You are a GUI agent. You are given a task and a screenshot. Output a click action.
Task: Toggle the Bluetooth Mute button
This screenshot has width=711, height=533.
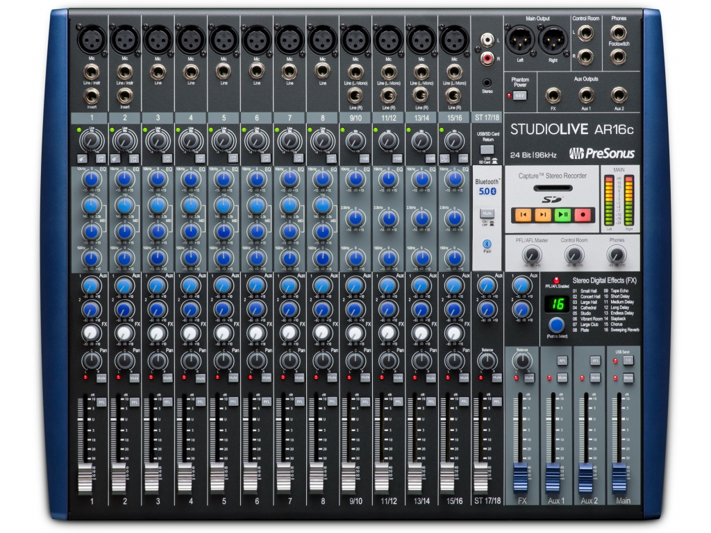(x=487, y=213)
